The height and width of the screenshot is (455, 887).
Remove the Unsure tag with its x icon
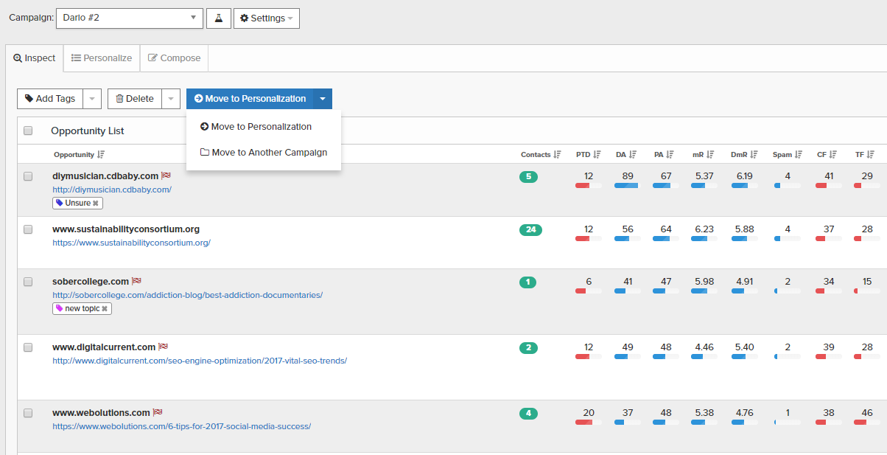[95, 203]
